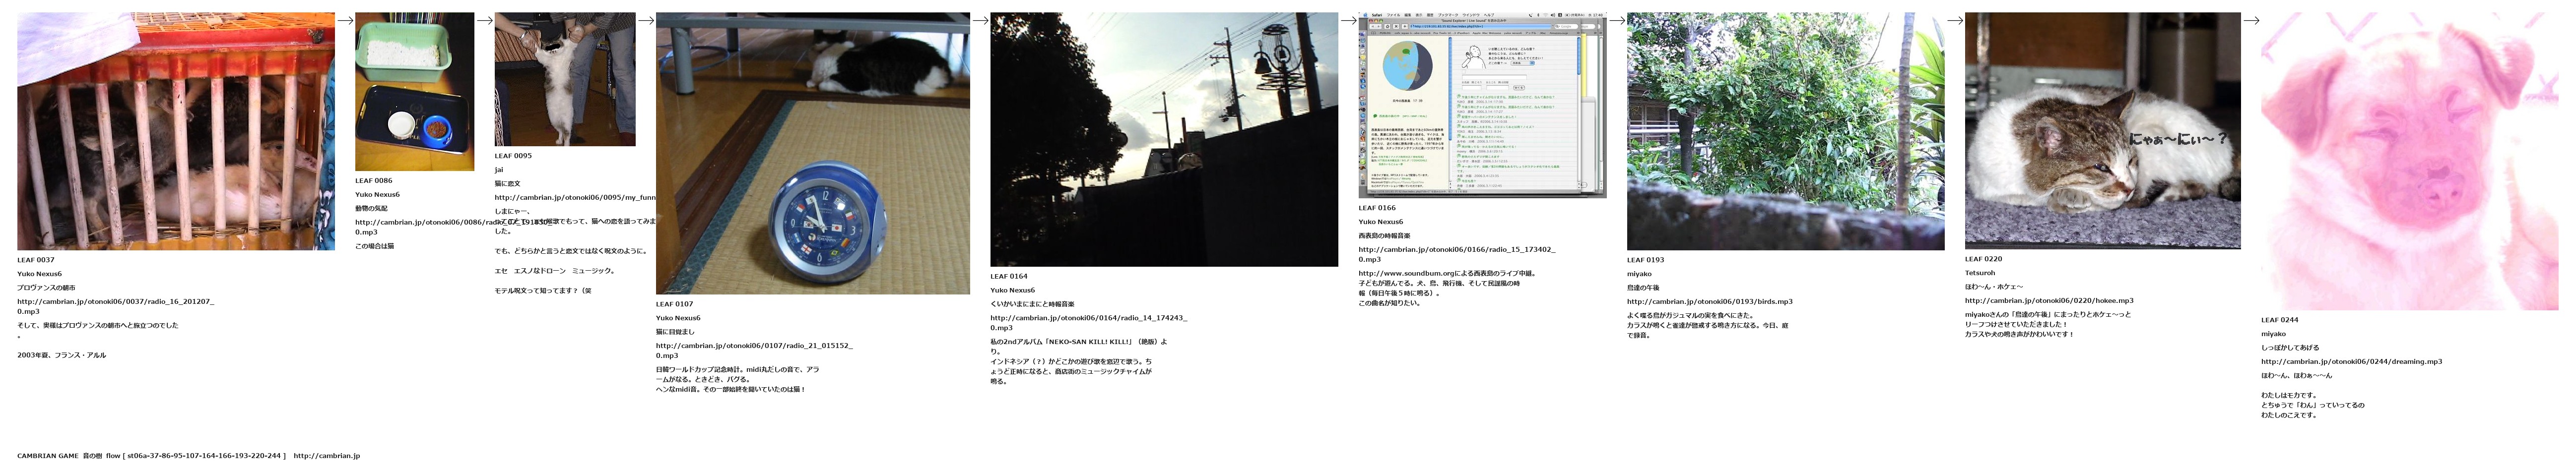This screenshot has width=2576, height=468.
Task: Select the LEAF 0037 label
Action: coord(36,260)
